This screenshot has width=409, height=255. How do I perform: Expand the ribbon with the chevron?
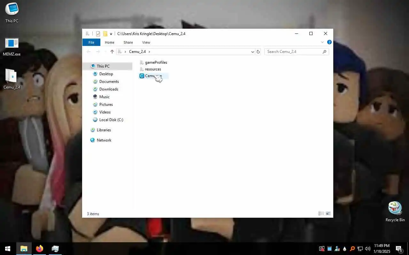pos(322,42)
